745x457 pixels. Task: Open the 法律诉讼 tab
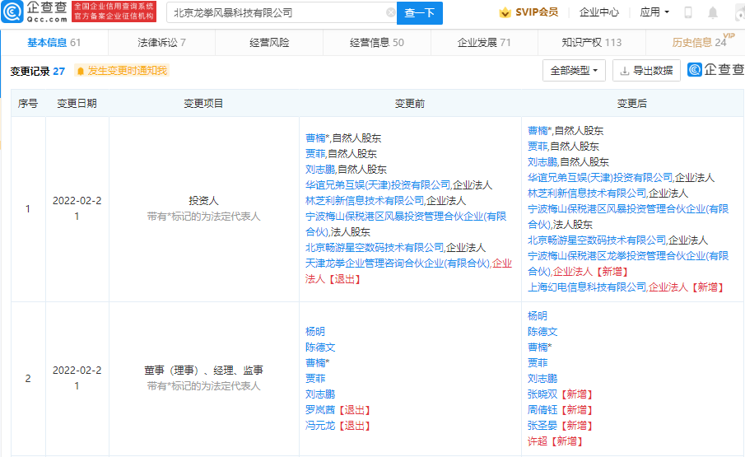161,43
